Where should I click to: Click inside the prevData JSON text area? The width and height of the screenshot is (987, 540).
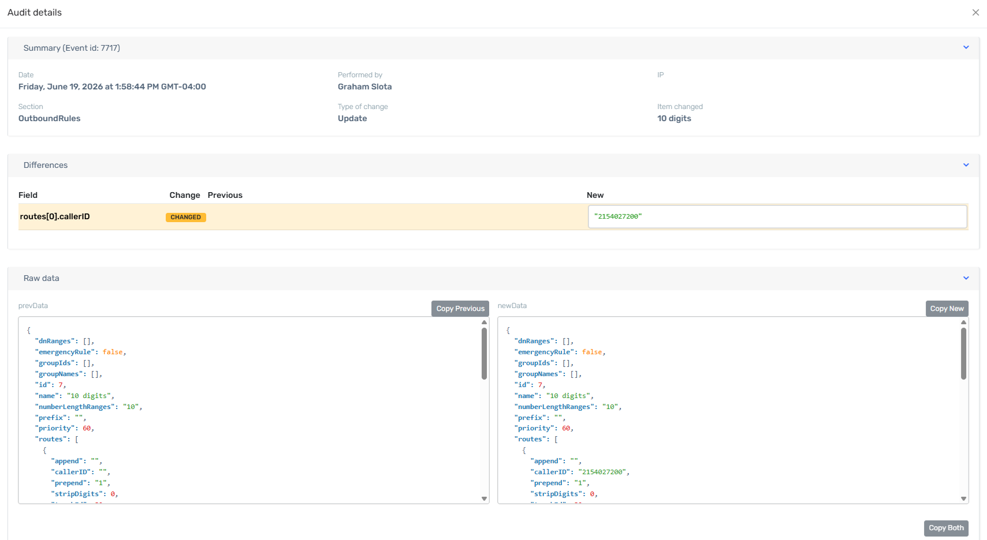(249, 410)
